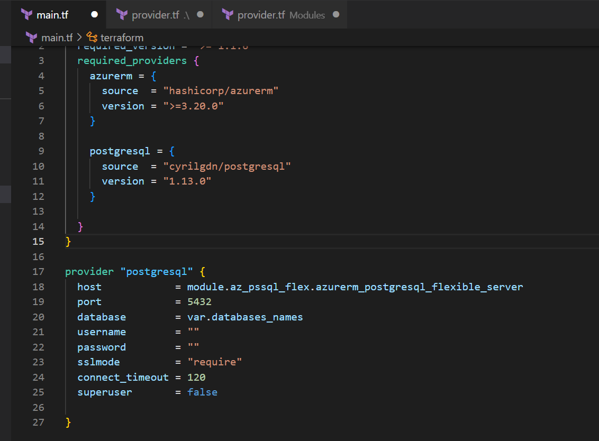599x441 pixels.
Task: Open the terraform symbol breadcrumb dropdown
Action: [x=122, y=38]
